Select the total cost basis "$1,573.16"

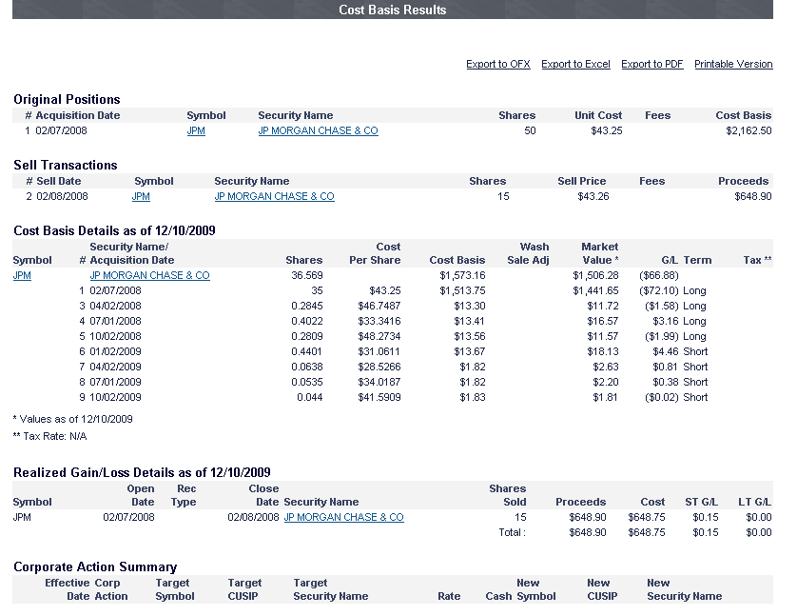coord(462,275)
